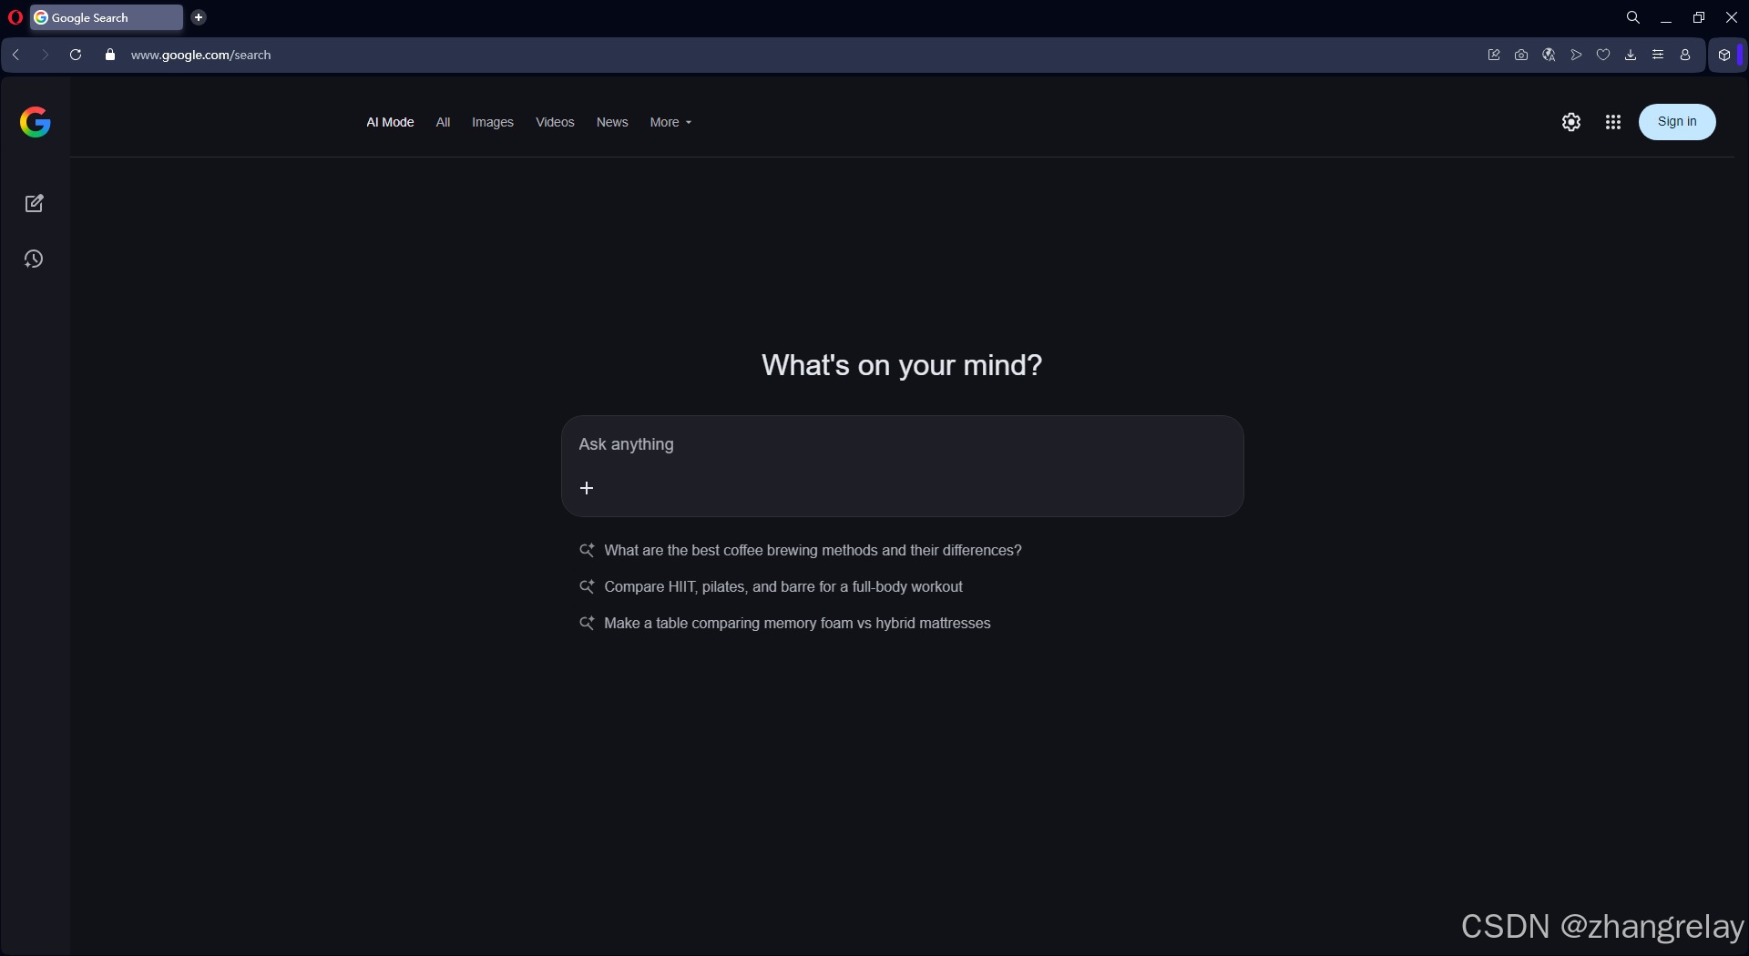Screen dimensions: 1749x956
Task: Click the padlock site security icon
Action: pos(110,55)
